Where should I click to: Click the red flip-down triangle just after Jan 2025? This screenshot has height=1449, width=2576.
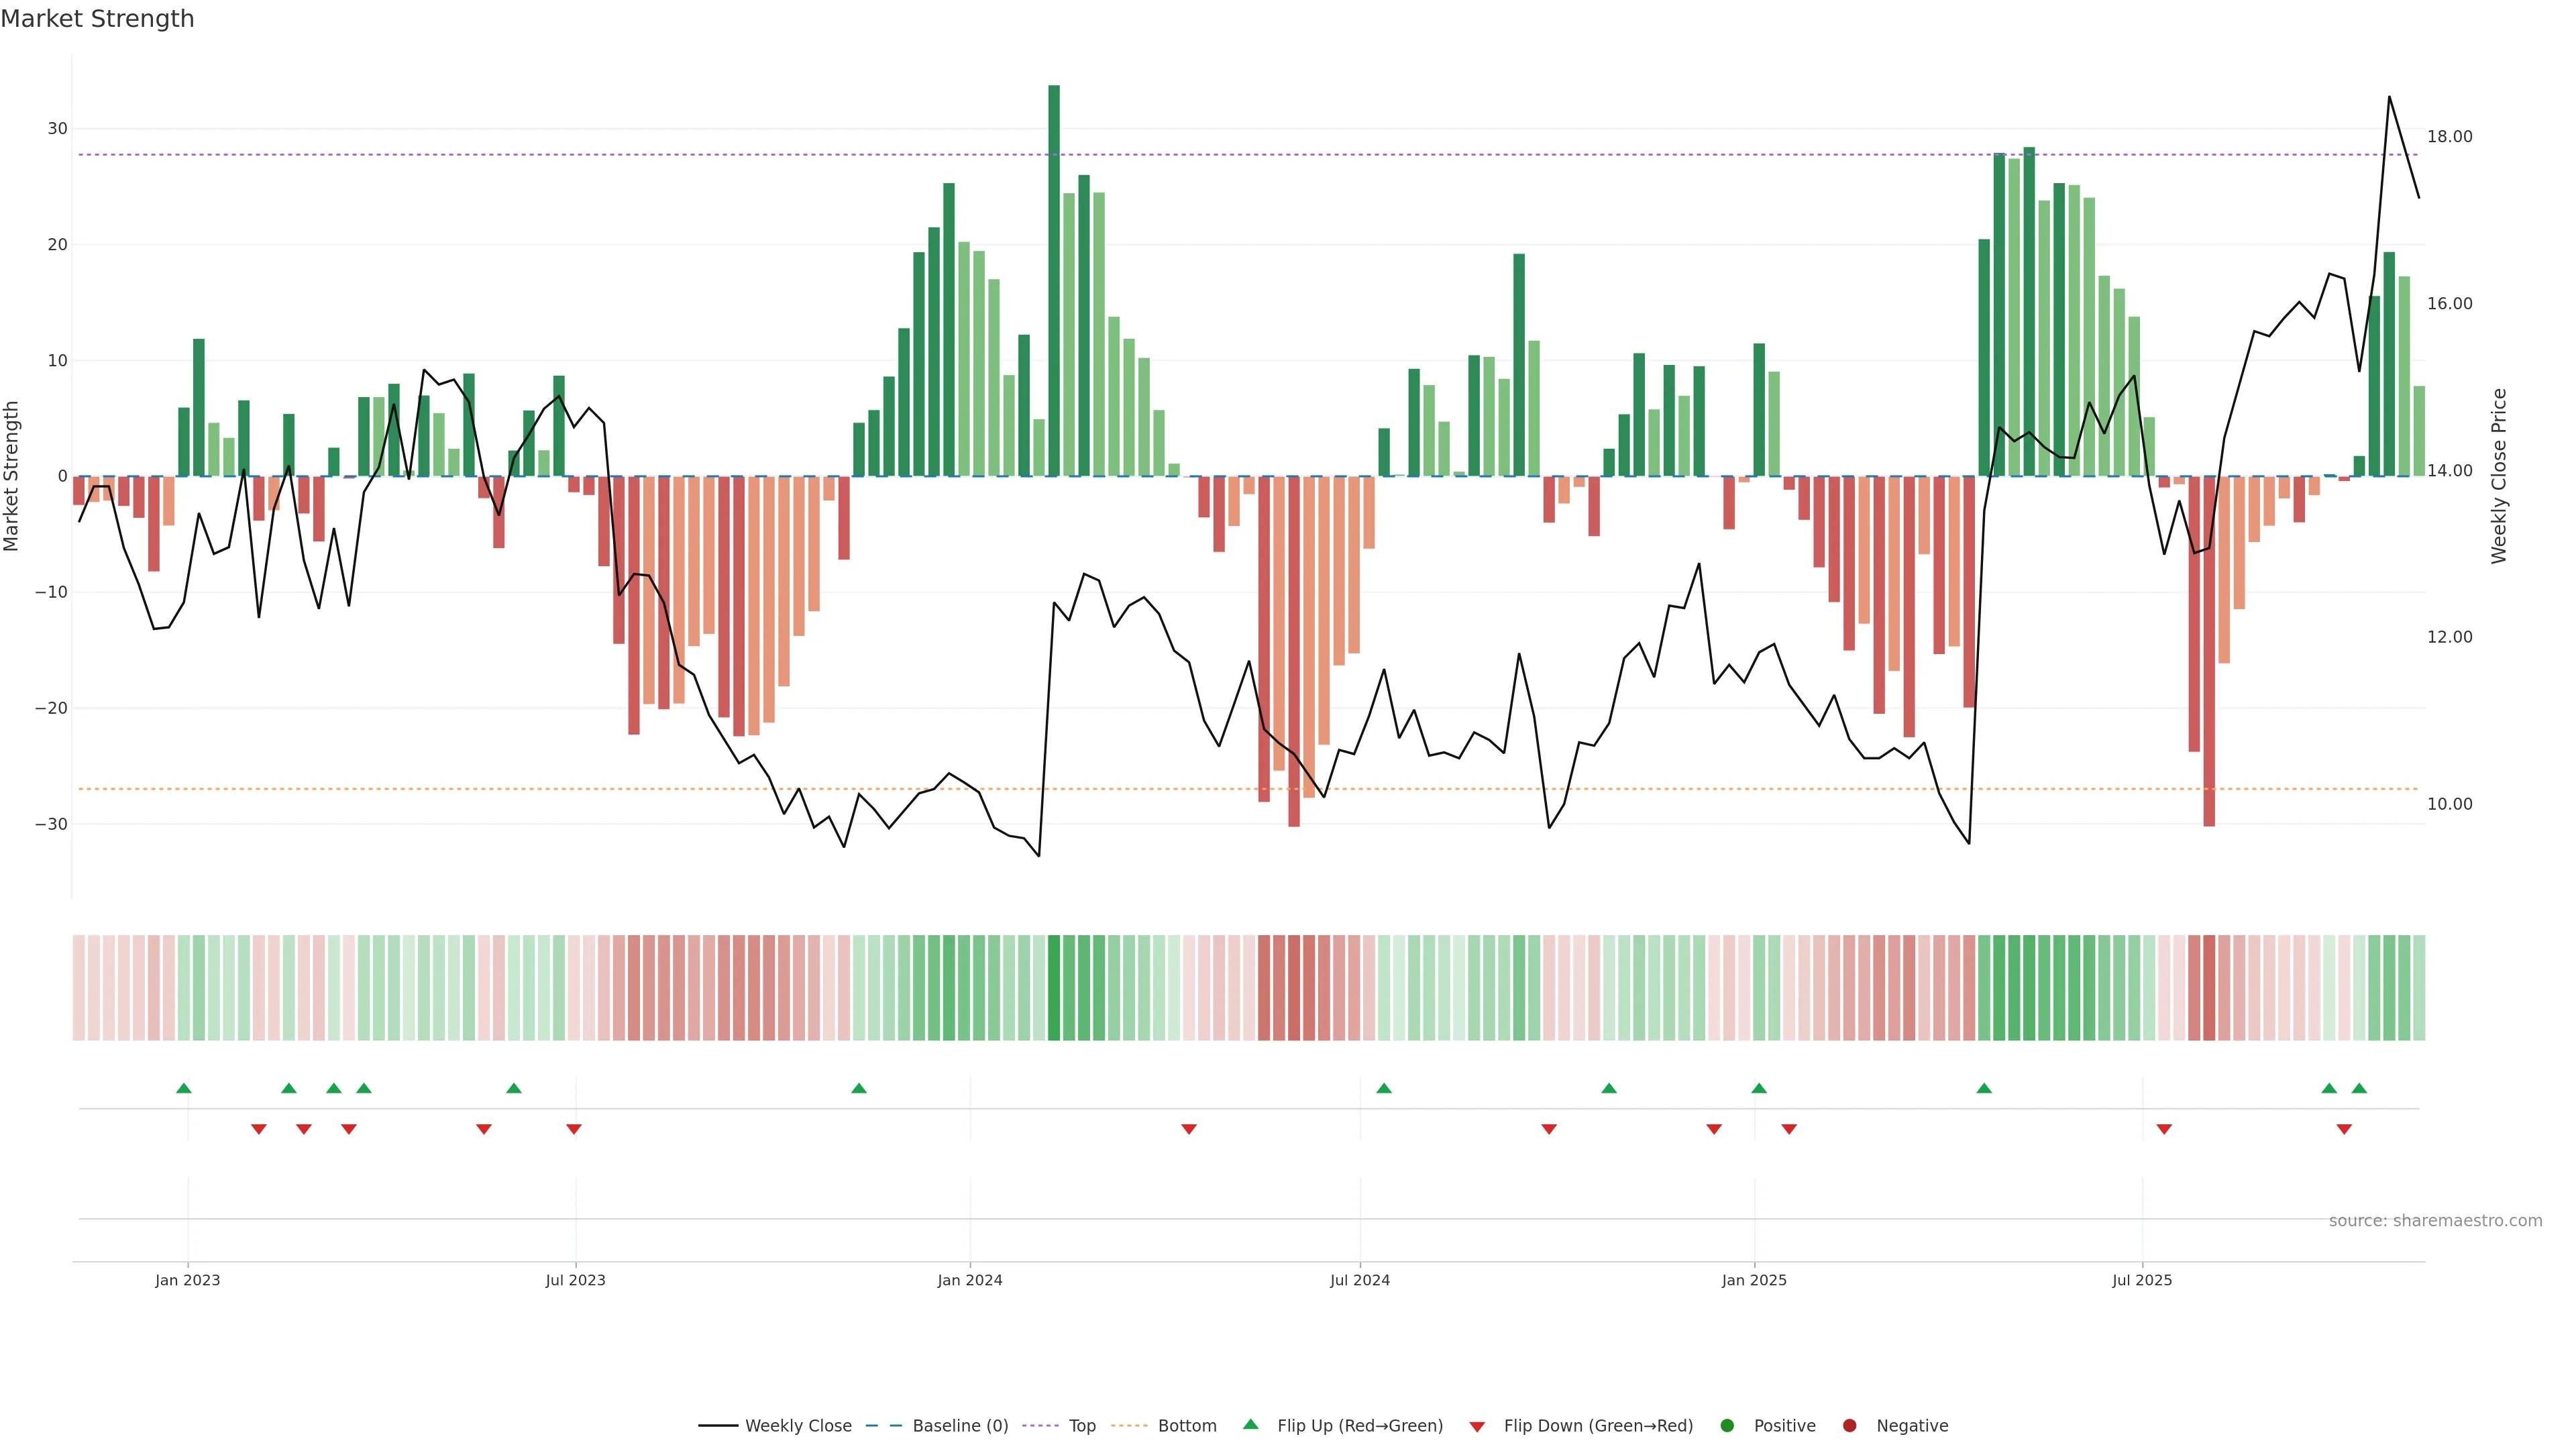[1789, 1129]
